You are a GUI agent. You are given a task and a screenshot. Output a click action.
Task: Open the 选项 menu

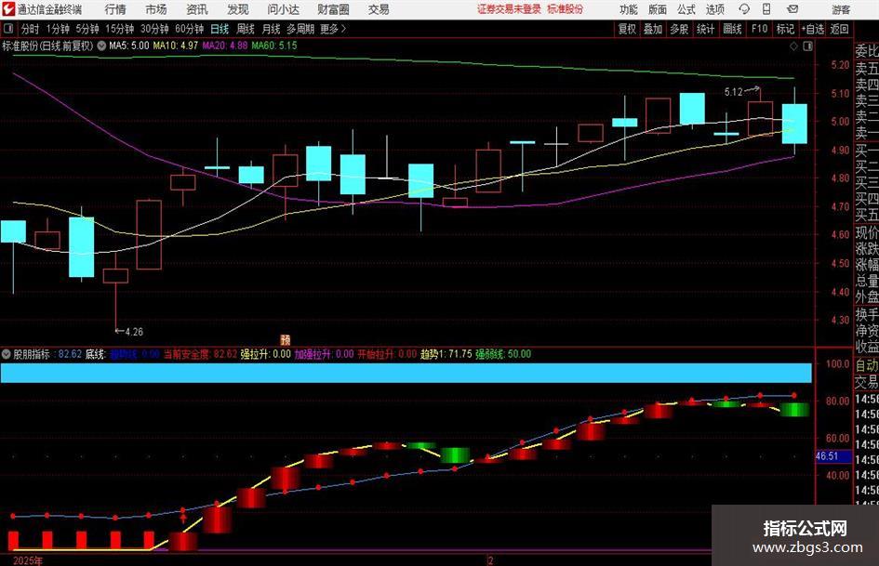tap(714, 9)
